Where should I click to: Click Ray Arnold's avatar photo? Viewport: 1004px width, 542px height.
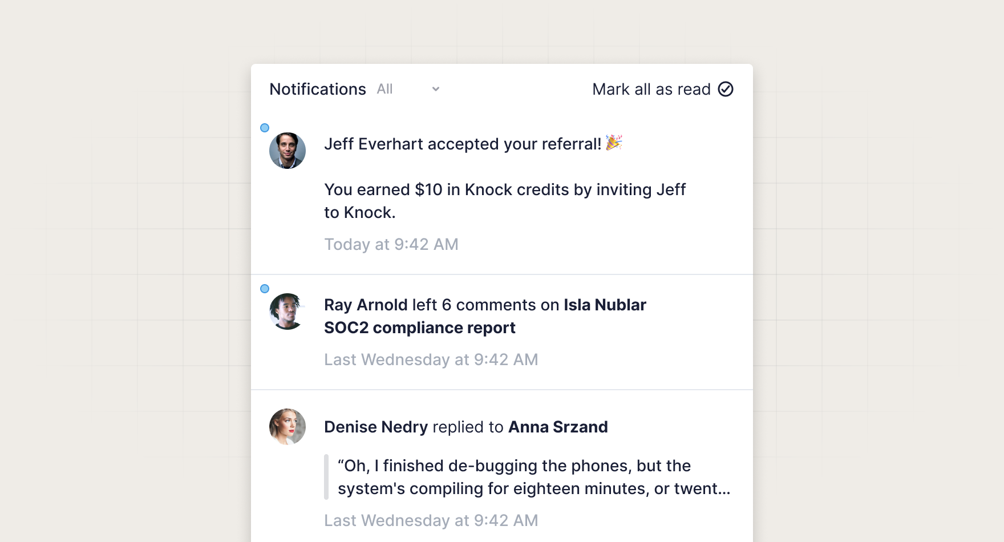click(x=288, y=312)
